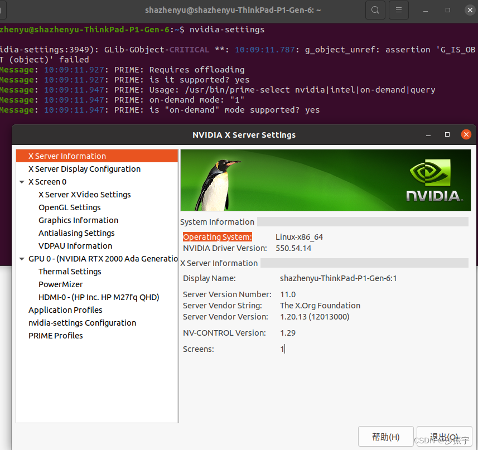
Task: Click the NVIDIA penguin banner image
Action: click(326, 180)
